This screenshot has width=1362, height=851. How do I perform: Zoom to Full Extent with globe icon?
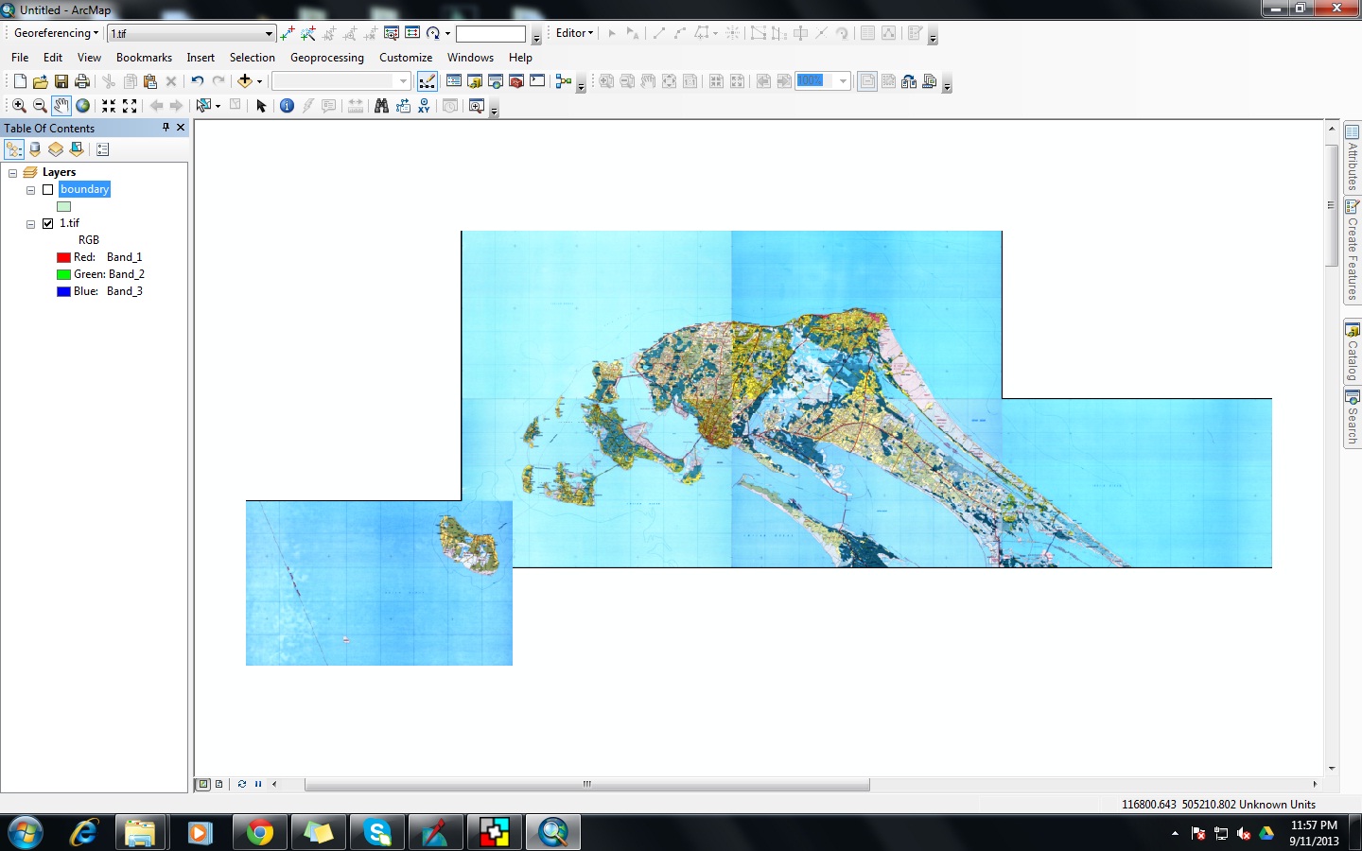point(82,106)
